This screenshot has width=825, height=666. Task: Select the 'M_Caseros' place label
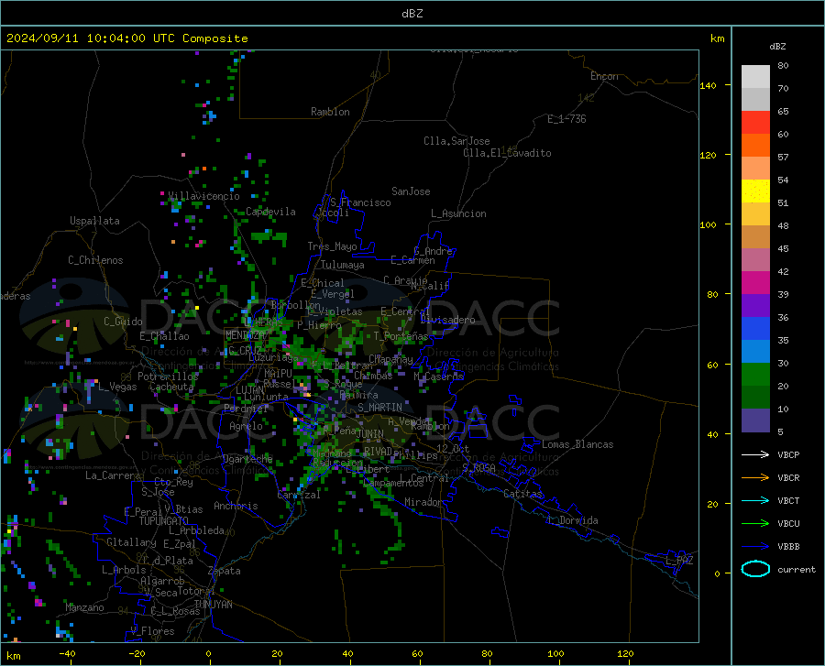(x=438, y=377)
